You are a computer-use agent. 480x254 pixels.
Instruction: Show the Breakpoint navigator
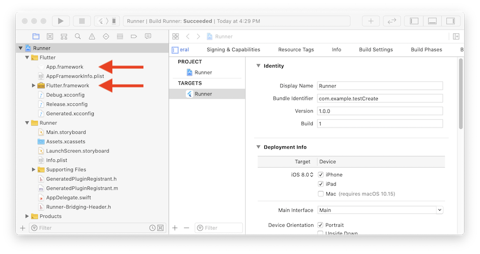(x=134, y=37)
